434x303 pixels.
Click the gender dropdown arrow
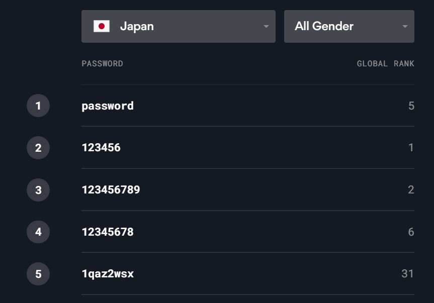(x=405, y=27)
